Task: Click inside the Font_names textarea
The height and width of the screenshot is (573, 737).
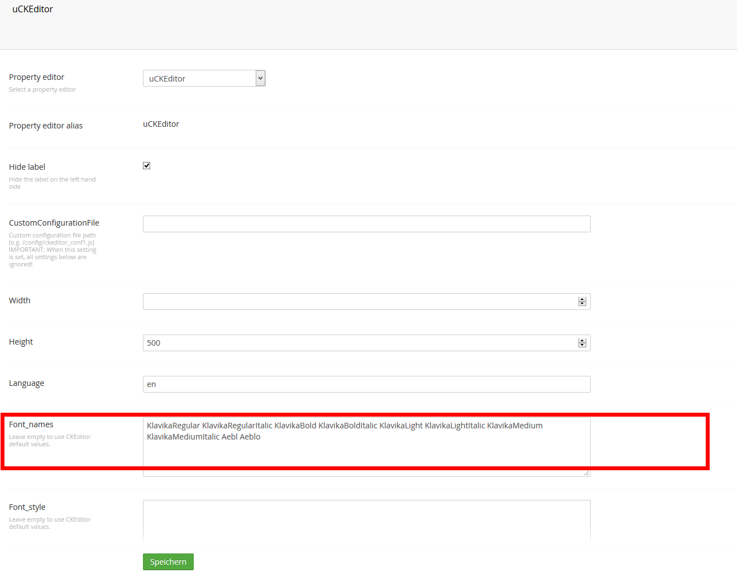Action: (367, 447)
